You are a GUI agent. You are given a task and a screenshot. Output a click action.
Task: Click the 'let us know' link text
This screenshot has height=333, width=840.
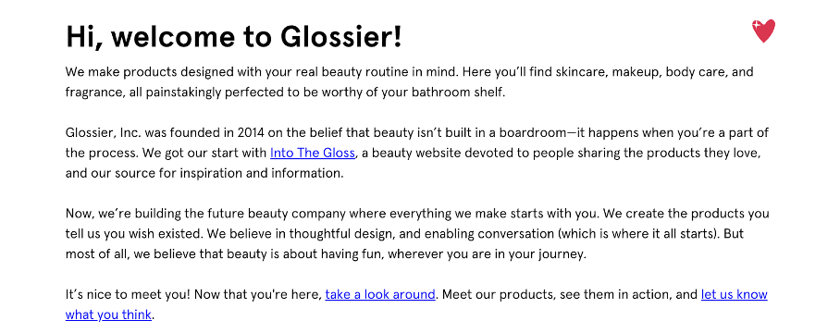point(734,294)
